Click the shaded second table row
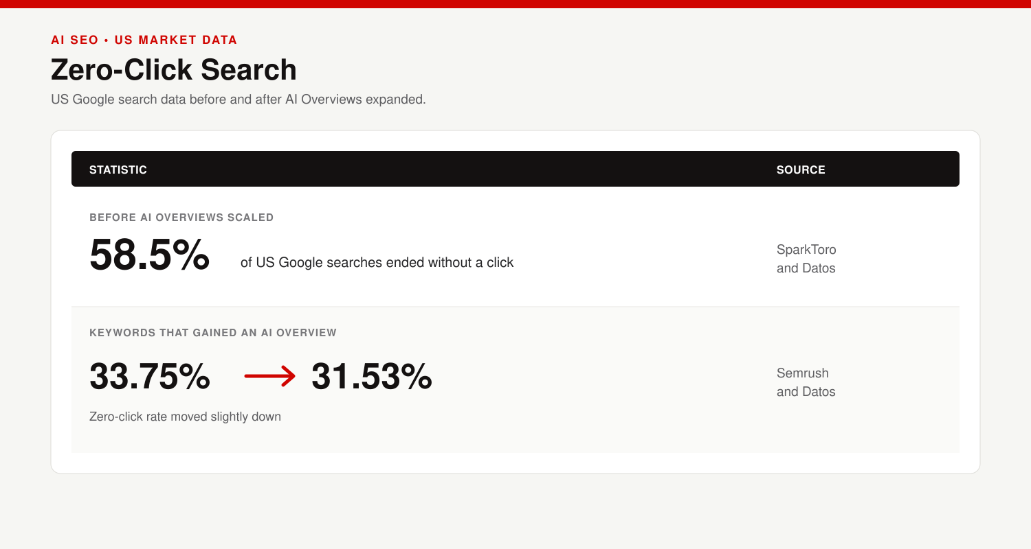 pyautogui.click(x=515, y=379)
